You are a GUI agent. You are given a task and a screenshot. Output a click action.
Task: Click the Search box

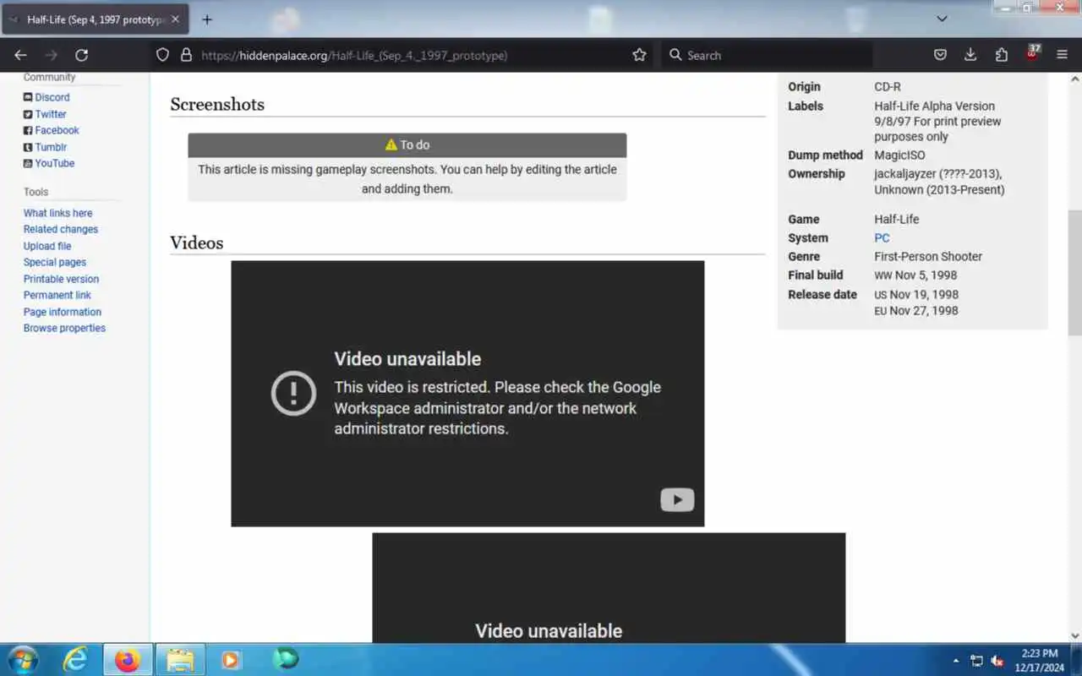[766, 55]
